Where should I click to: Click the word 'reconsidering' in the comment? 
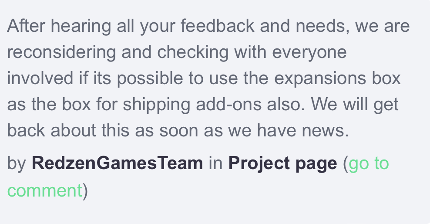click(x=61, y=52)
